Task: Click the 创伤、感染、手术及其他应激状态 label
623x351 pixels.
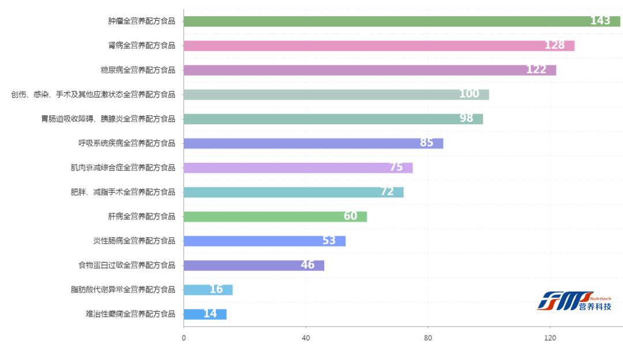Action: 93,94
